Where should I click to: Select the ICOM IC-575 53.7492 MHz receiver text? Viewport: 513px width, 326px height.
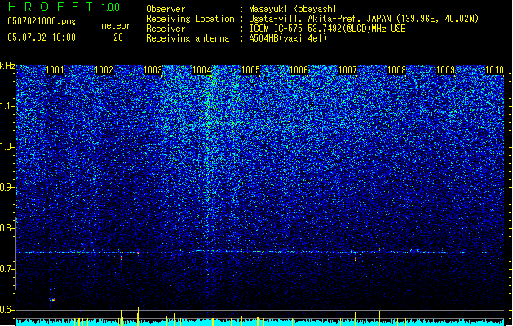click(327, 29)
